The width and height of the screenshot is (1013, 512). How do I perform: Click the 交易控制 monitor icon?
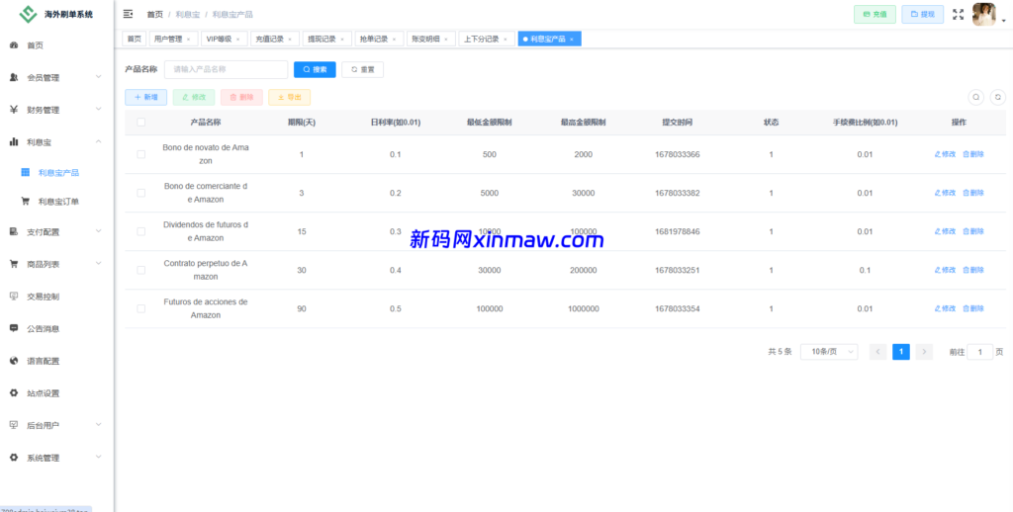14,296
